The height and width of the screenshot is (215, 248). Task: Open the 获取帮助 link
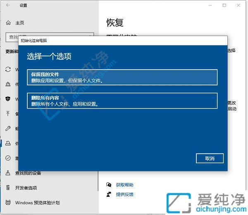(124, 185)
